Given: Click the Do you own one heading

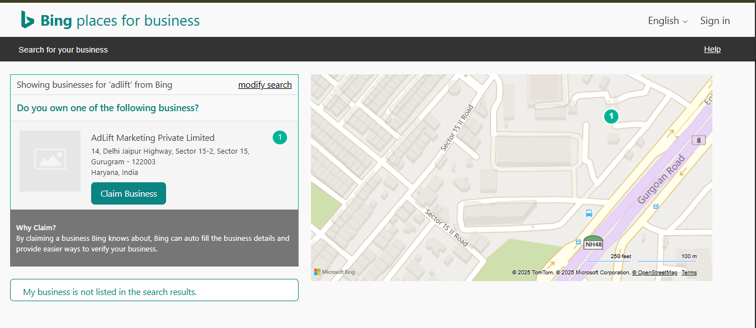Looking at the screenshot, I should pos(108,108).
